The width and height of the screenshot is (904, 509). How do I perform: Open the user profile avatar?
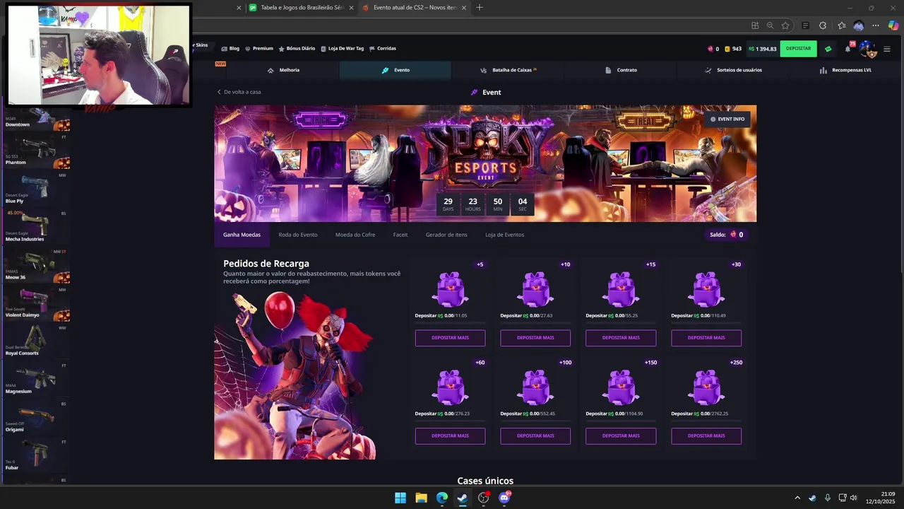click(x=868, y=49)
